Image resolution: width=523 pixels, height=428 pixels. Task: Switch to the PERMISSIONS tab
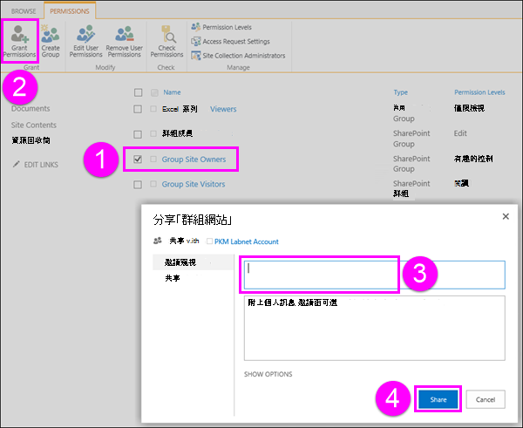coord(70,11)
